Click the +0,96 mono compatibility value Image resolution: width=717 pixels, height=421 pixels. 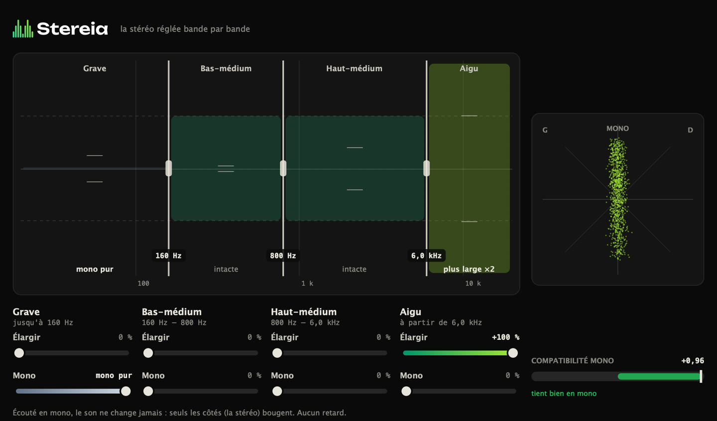point(693,360)
